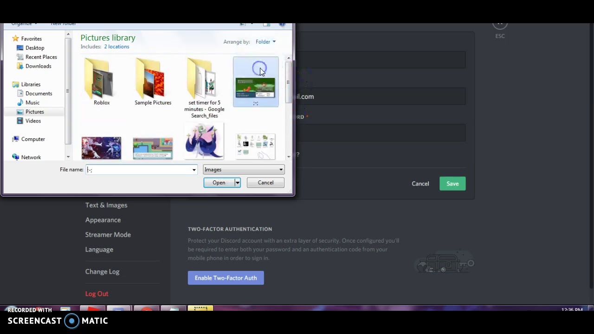Screen dimensions: 594x334
Task: Select the Sample Pictures folder
Action: pyautogui.click(x=150, y=78)
